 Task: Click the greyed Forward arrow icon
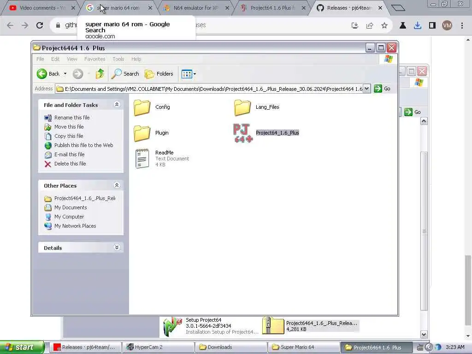point(77,74)
